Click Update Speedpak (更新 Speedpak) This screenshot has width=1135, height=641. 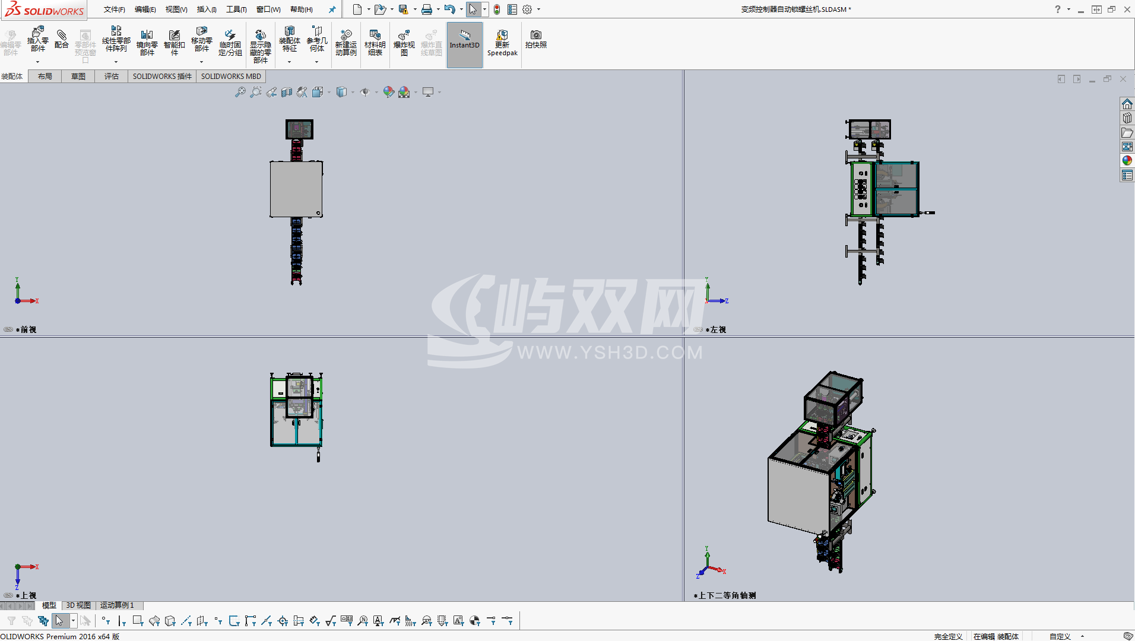pyautogui.click(x=502, y=43)
